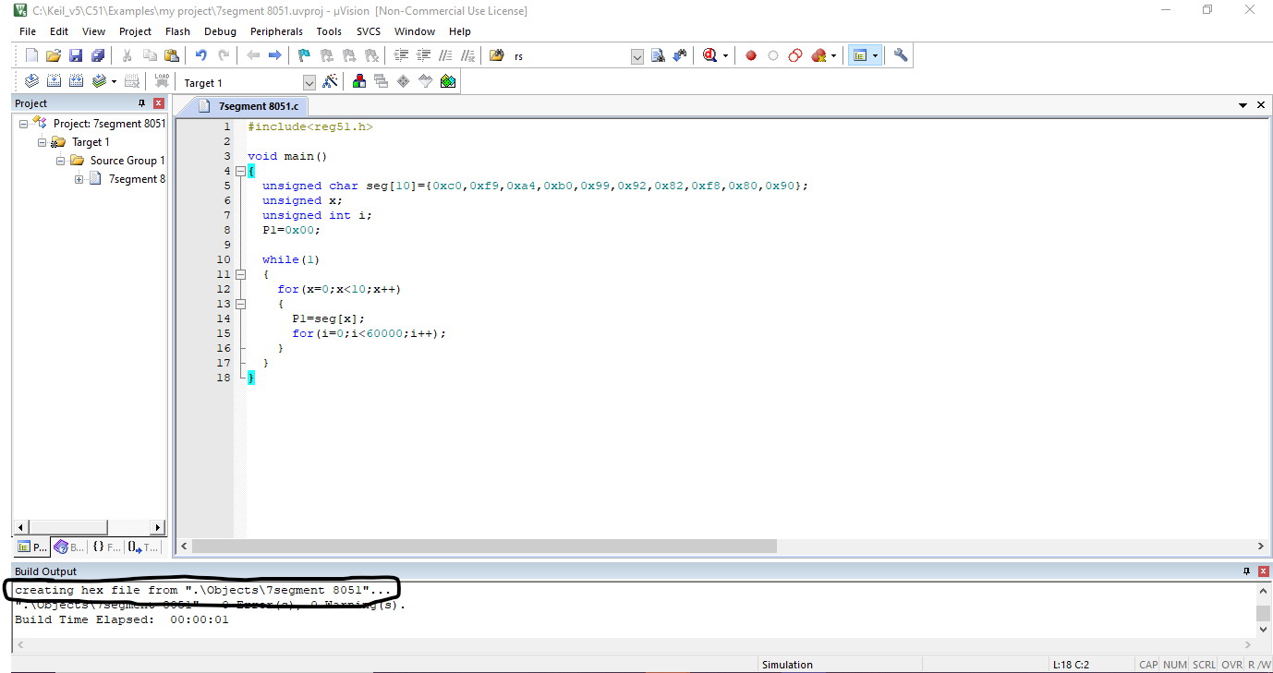Open the Target 1 selection dropdown
Viewport: 1273px width, 673px height.
[309, 81]
